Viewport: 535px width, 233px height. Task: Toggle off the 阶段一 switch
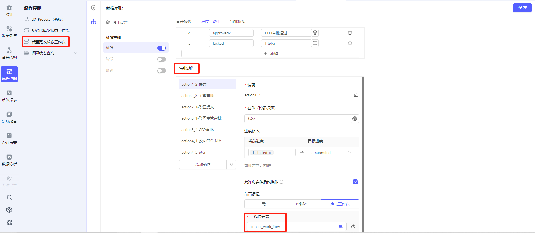coord(162,48)
